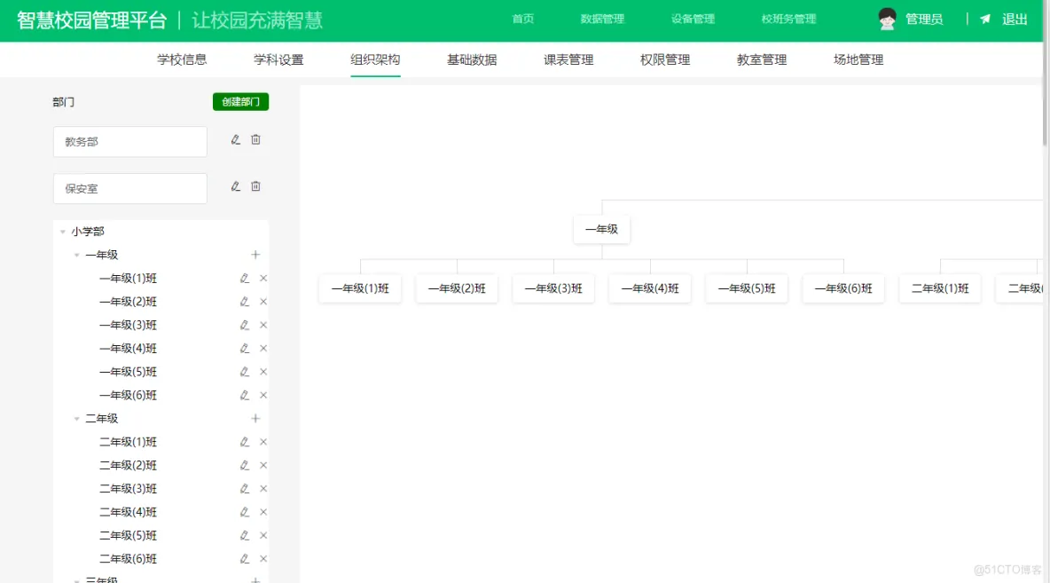
Task: Select 二年级(3)班 in the tree
Action: (128, 489)
